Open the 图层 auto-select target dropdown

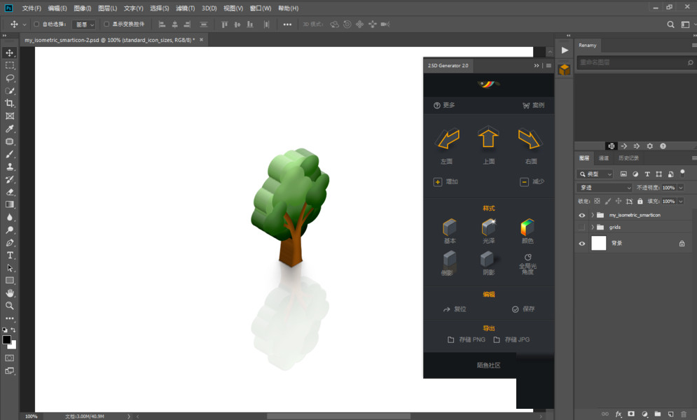[85, 24]
